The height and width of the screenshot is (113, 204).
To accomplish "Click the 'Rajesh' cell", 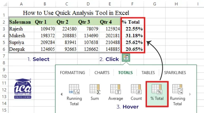I will coord(21,29).
